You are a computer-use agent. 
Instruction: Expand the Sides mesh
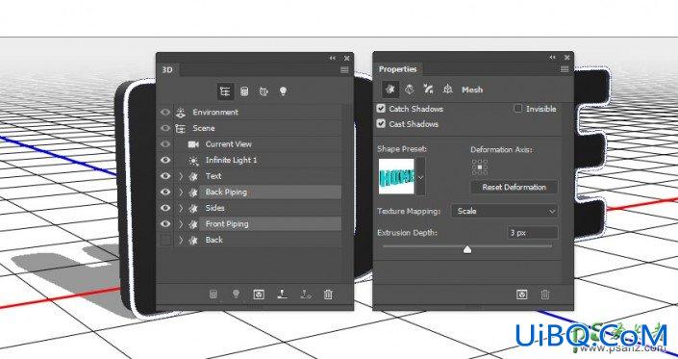[x=181, y=208]
